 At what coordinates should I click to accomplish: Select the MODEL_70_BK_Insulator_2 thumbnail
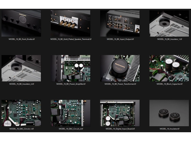point(21,68)
